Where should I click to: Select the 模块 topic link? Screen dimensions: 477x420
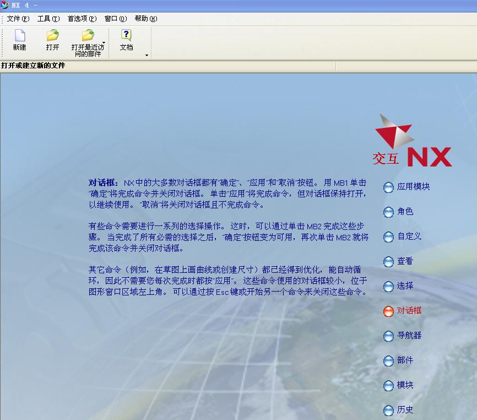(405, 385)
